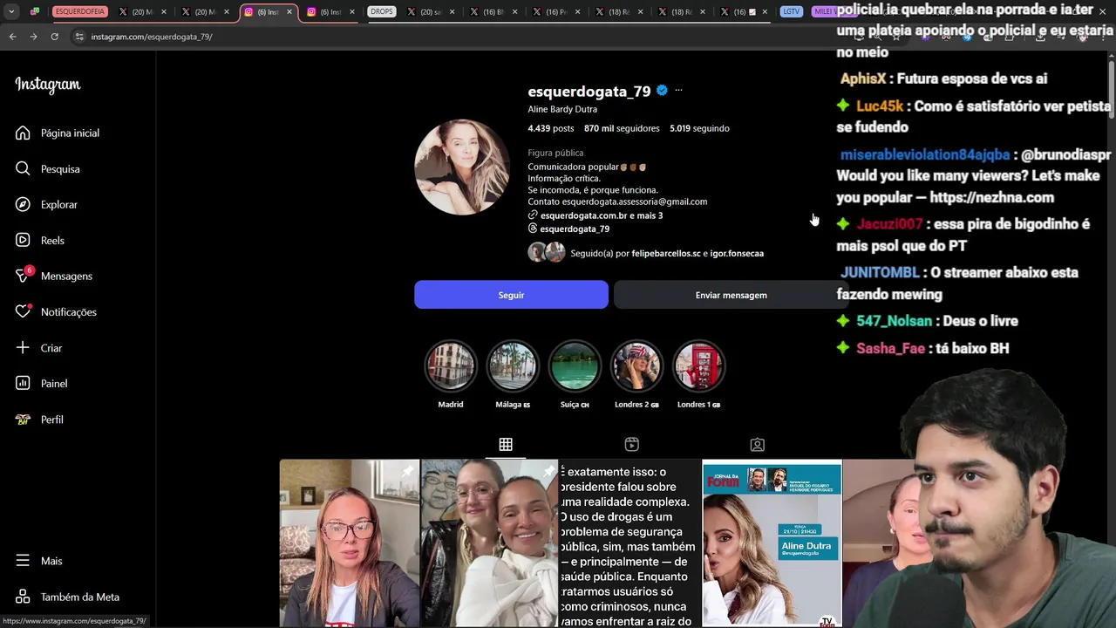Open the Londres 1 story highlight
The width and height of the screenshot is (1116, 628).
point(698,365)
